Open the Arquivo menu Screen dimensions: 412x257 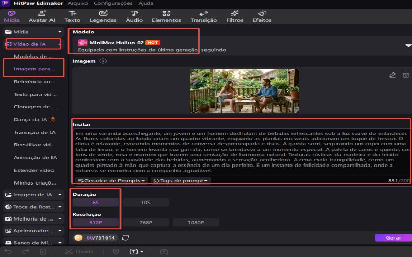(78, 3)
